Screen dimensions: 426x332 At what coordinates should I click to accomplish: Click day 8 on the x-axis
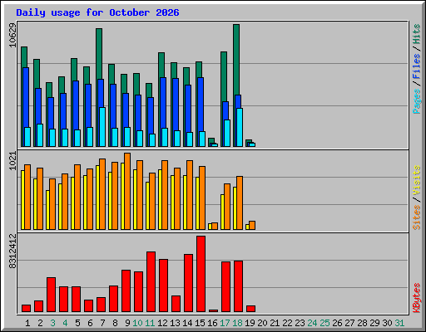pos(115,323)
